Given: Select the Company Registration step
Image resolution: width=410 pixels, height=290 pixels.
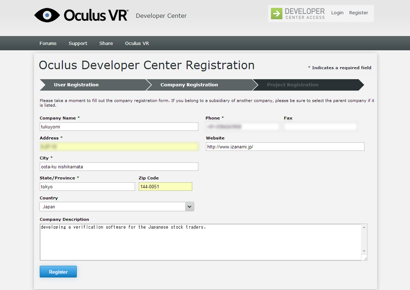Looking at the screenshot, I should [202, 85].
